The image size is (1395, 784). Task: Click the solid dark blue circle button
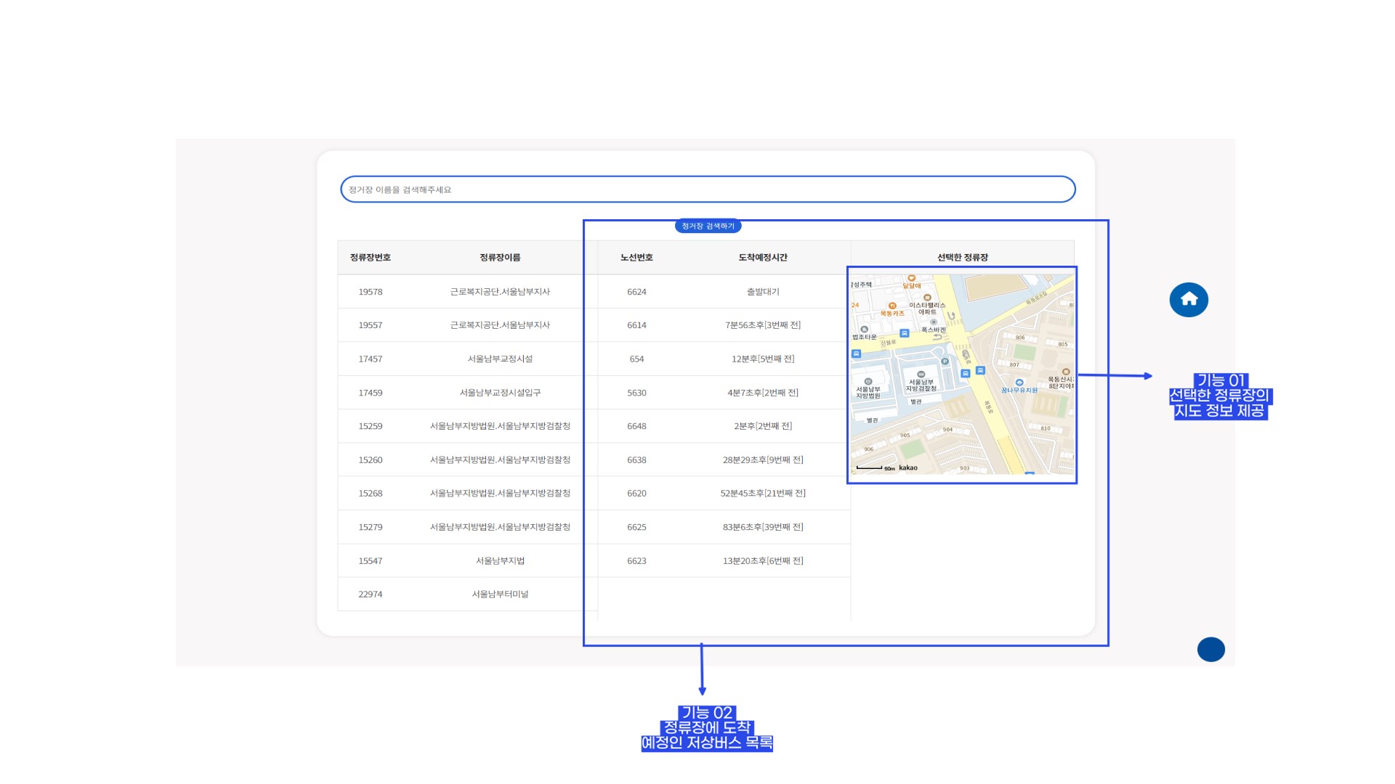tap(1210, 649)
